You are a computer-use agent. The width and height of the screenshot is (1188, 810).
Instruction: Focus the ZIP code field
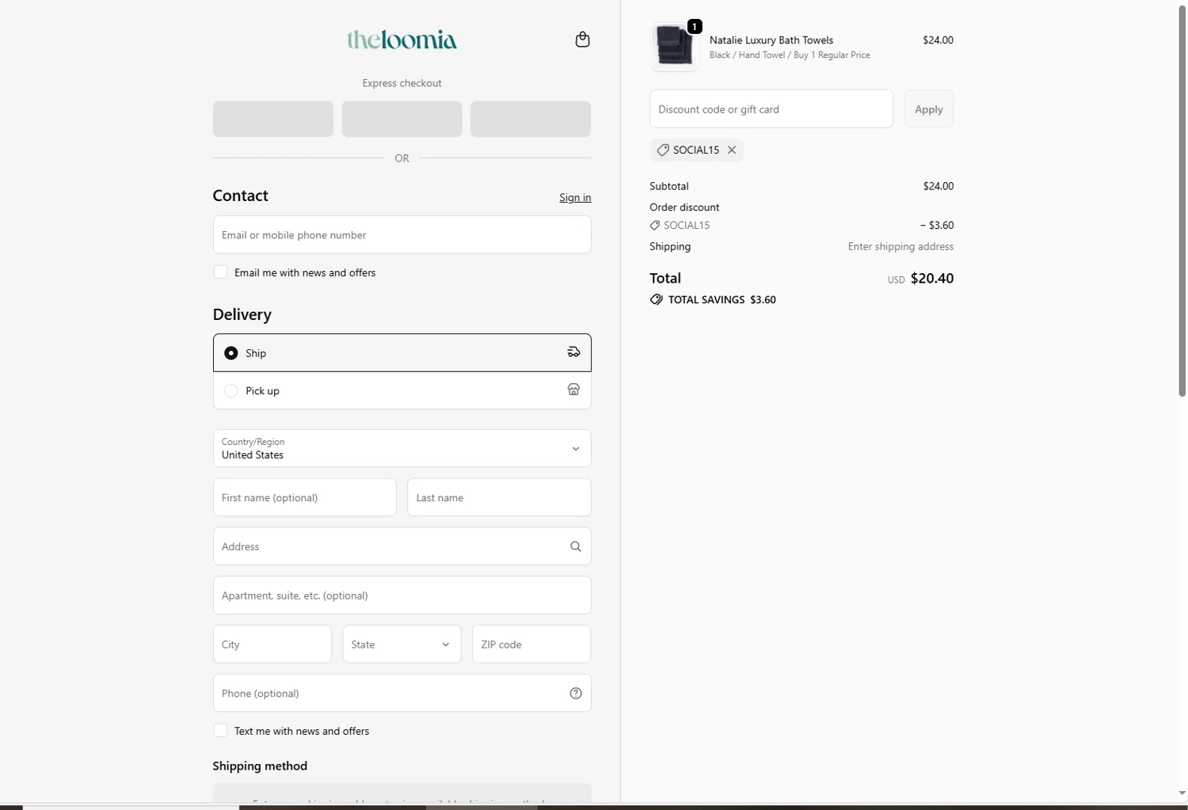click(x=531, y=644)
